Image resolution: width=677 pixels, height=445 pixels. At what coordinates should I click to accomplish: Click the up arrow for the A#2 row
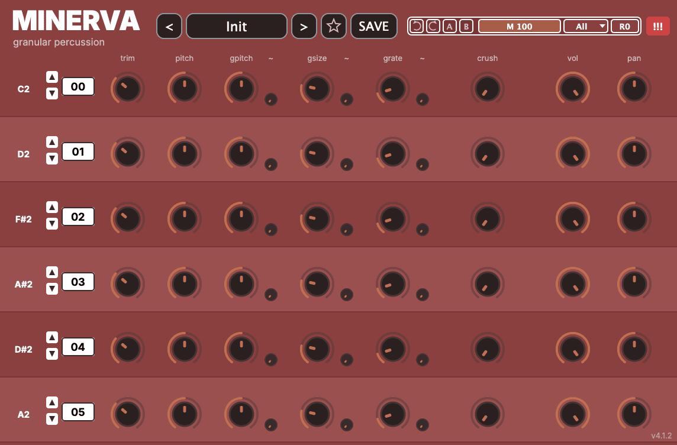click(52, 272)
